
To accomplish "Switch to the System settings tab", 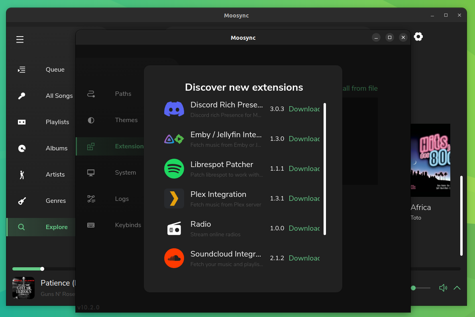I will [125, 172].
